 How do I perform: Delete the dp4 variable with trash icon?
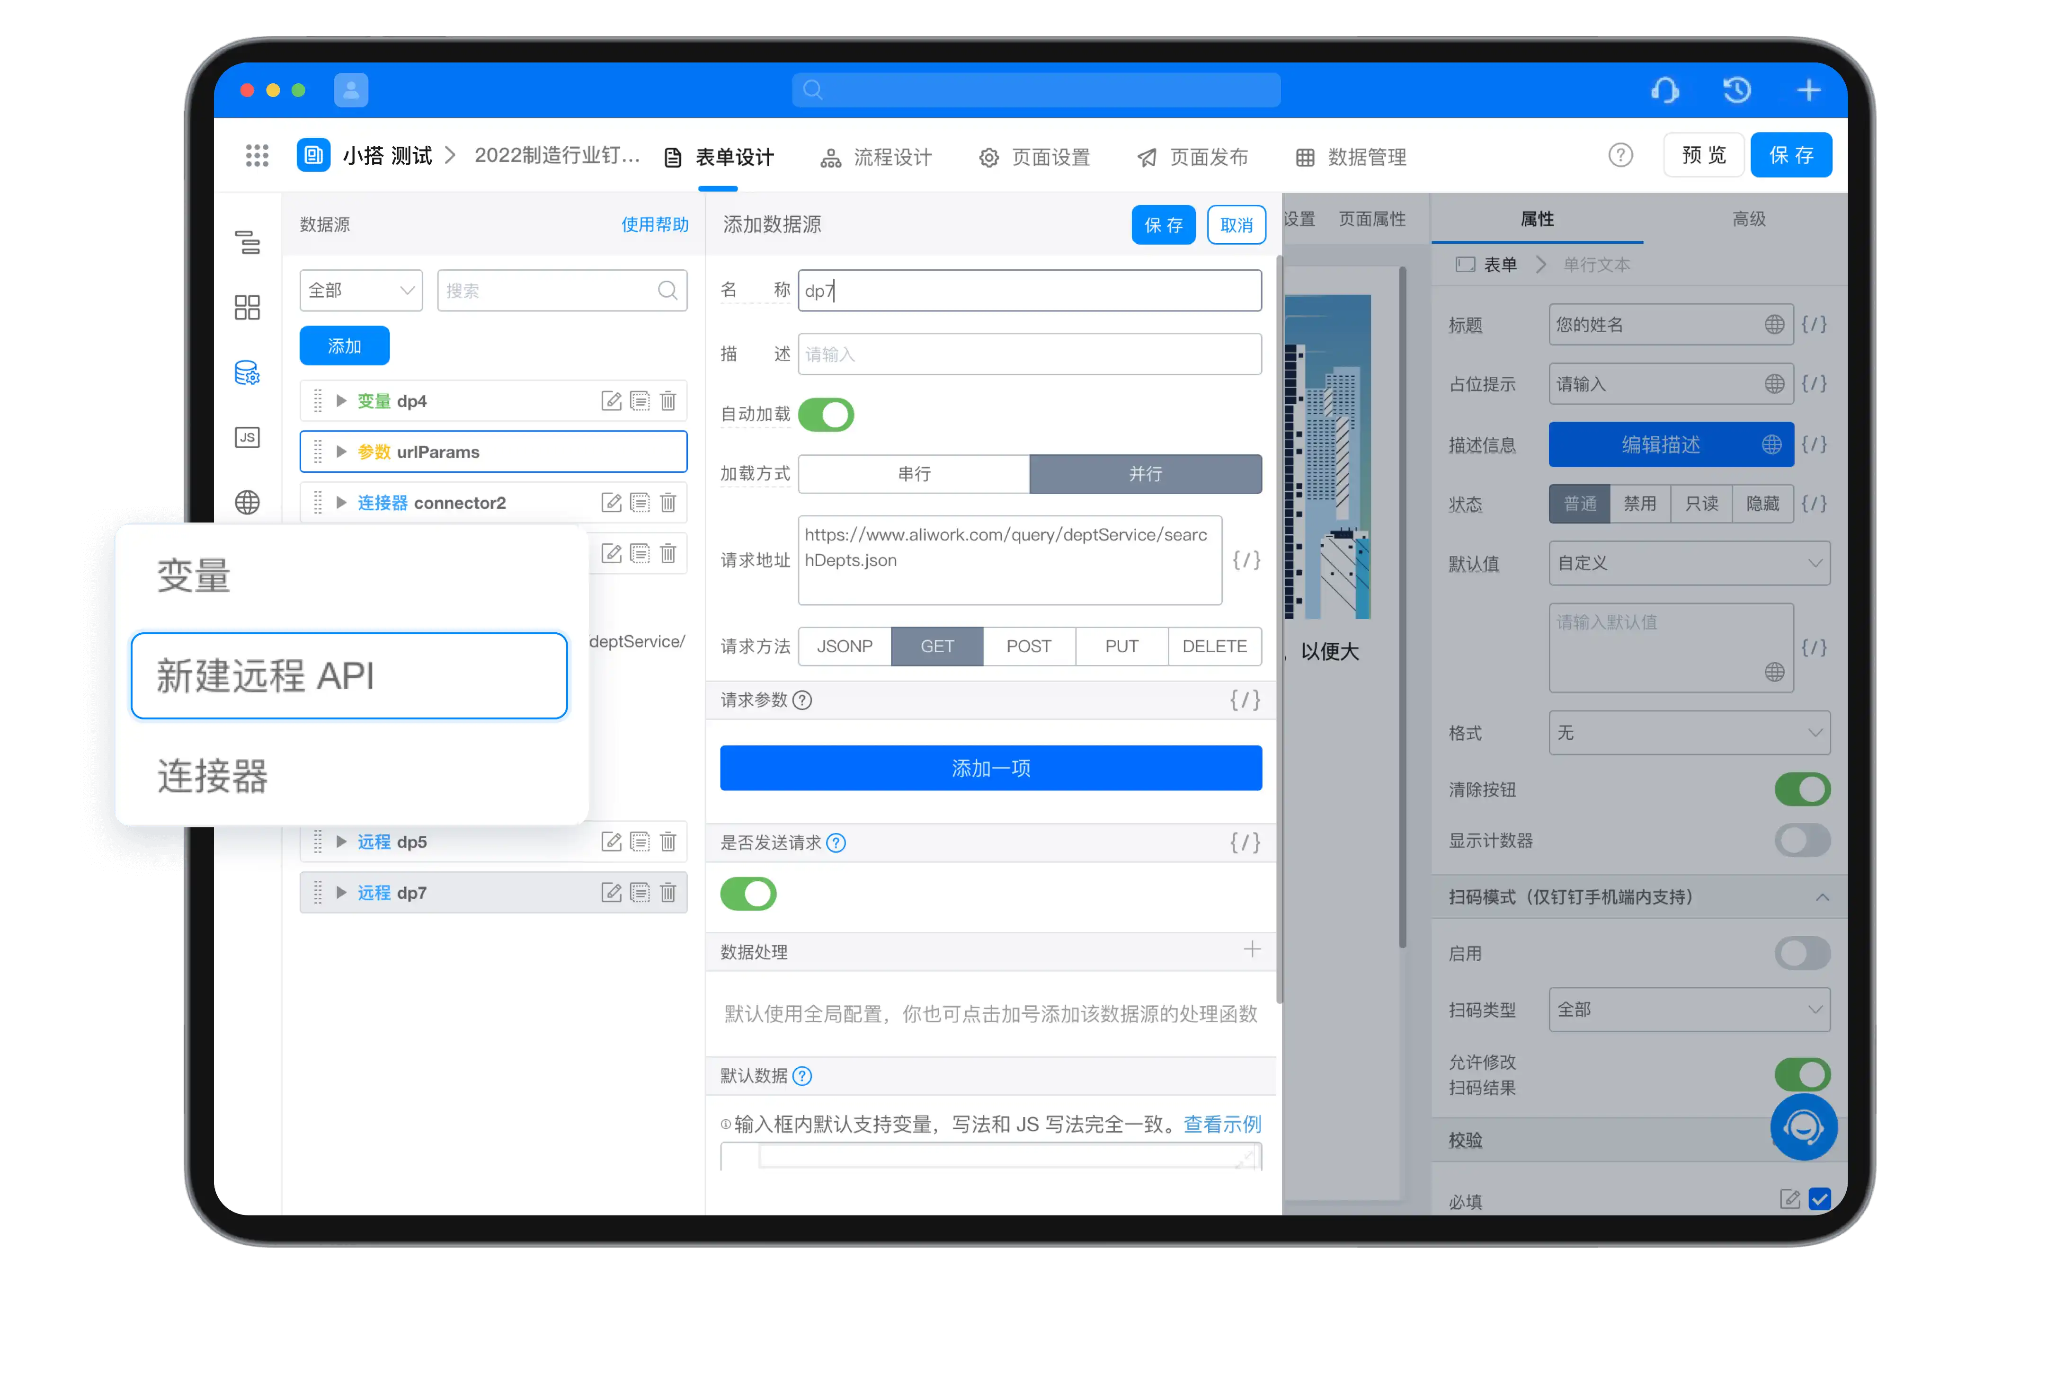[668, 401]
